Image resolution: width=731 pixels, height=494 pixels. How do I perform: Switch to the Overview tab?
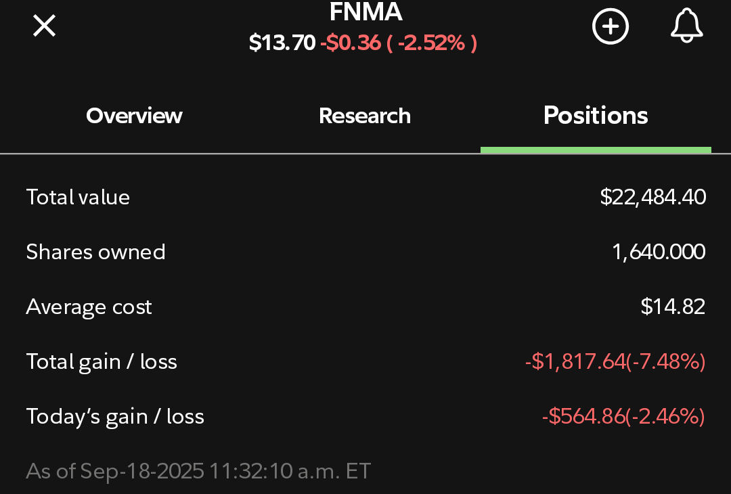(x=134, y=116)
